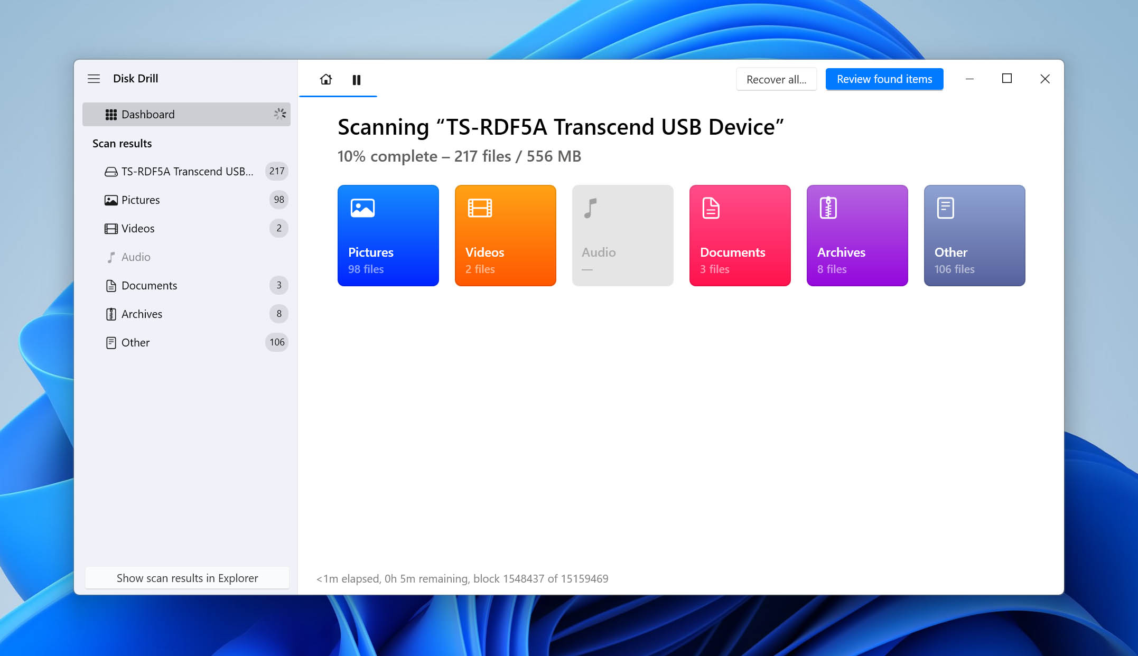
Task: Select Dashboard in the sidebar
Action: [x=186, y=114]
